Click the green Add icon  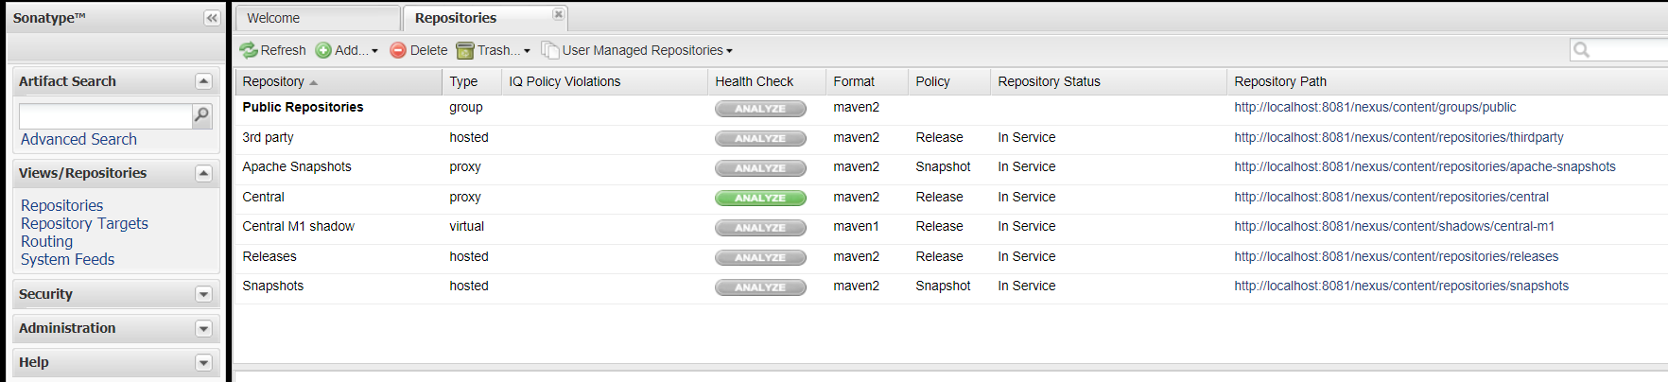tap(323, 50)
